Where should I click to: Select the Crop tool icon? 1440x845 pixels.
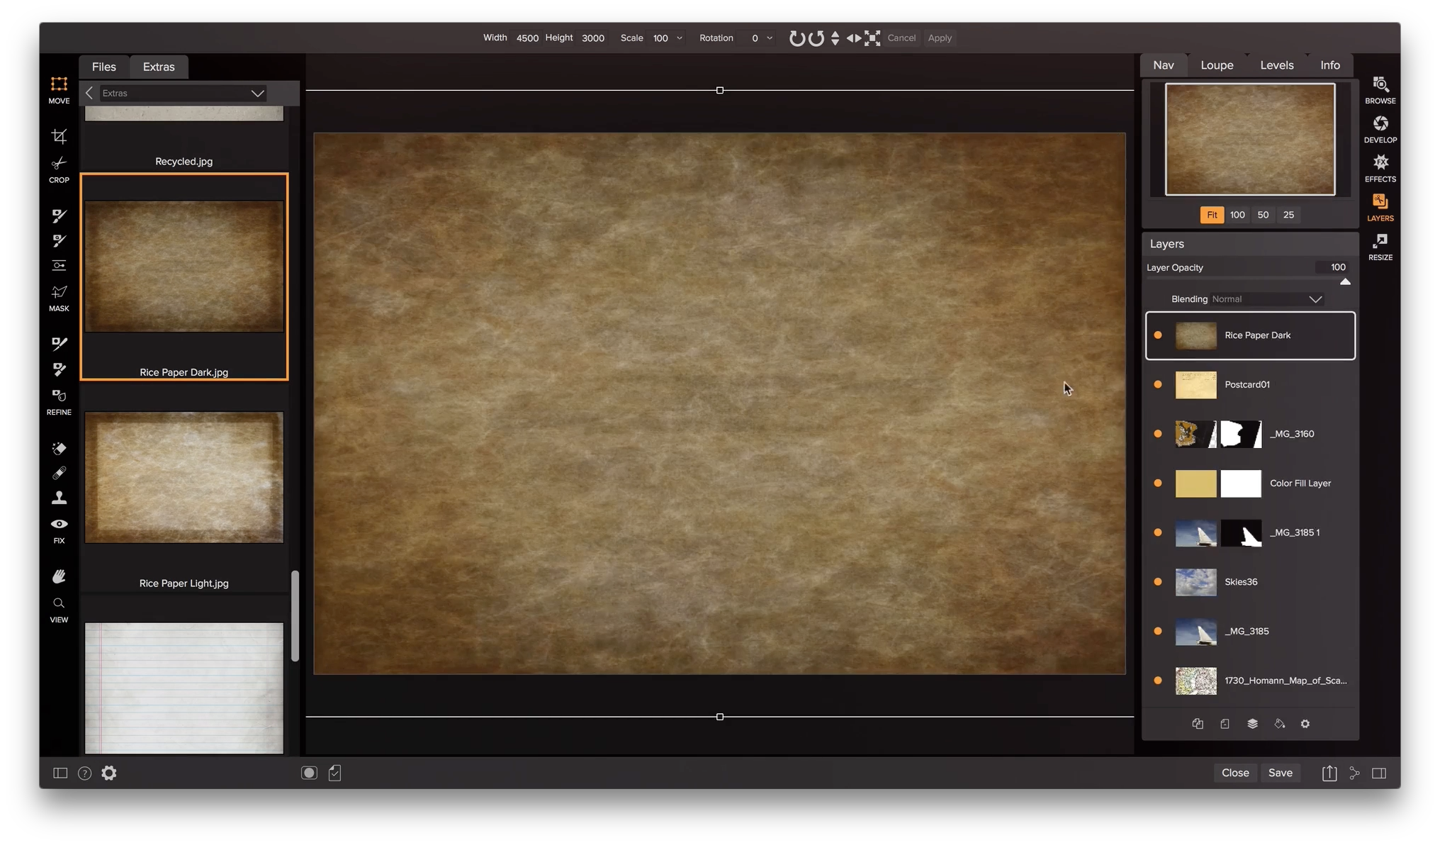point(59,135)
